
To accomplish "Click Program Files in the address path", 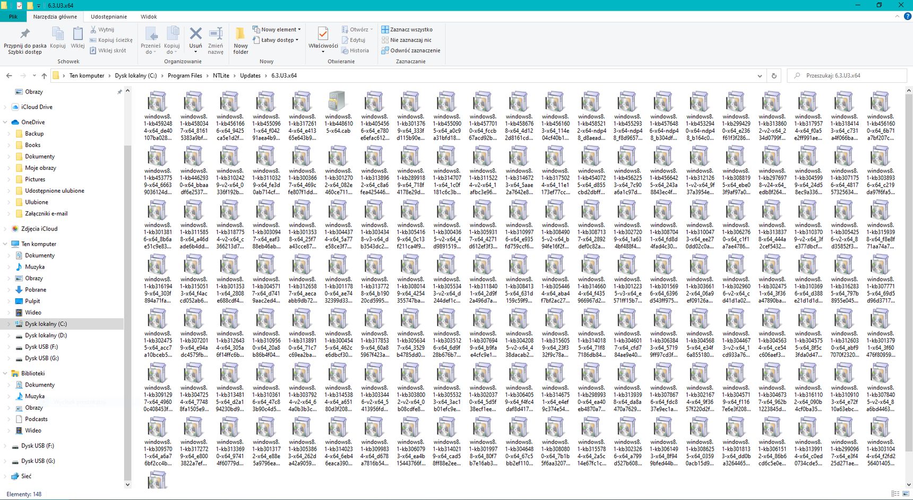I will point(185,76).
